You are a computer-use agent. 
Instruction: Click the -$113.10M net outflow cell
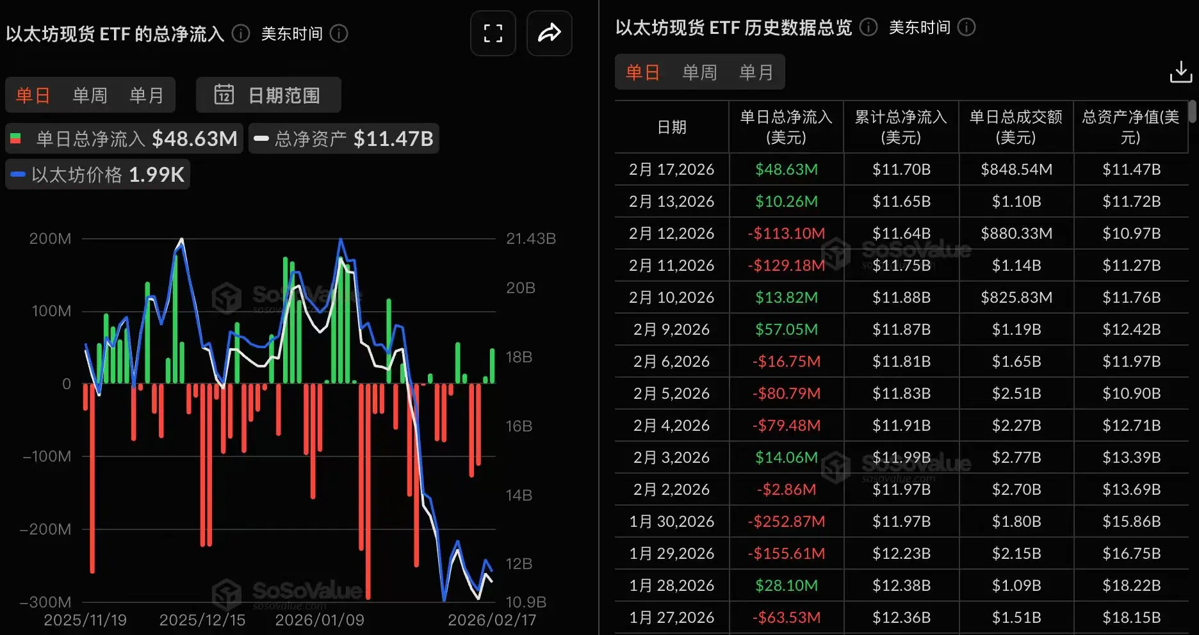[x=787, y=233]
